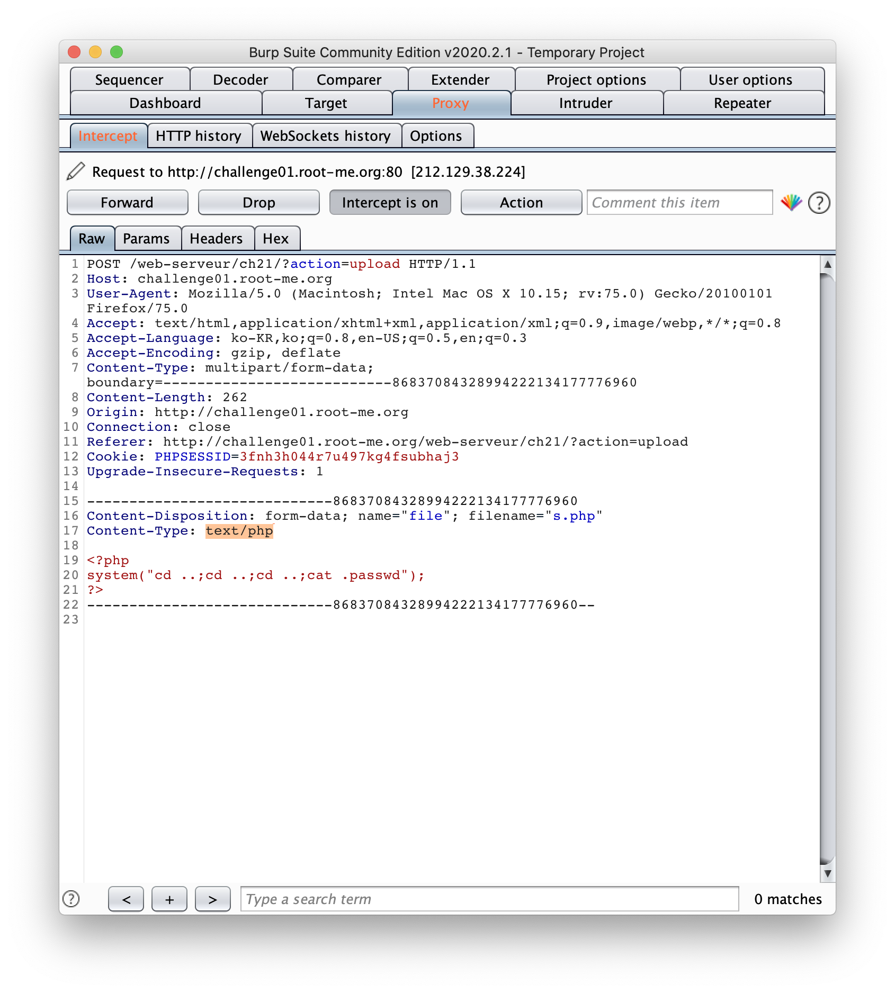Open the highlight color picker icon
Screen dimensions: 895x993
(791, 203)
